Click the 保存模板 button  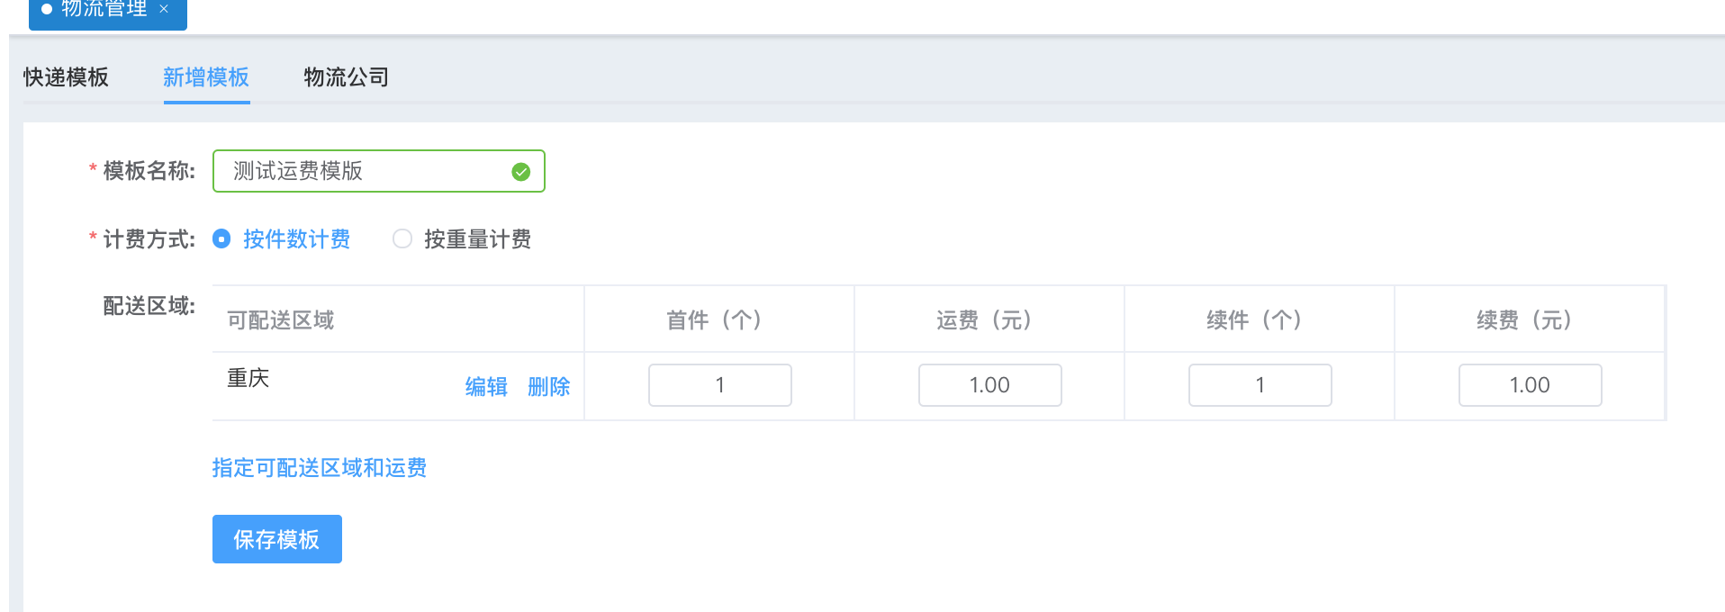coord(277,539)
